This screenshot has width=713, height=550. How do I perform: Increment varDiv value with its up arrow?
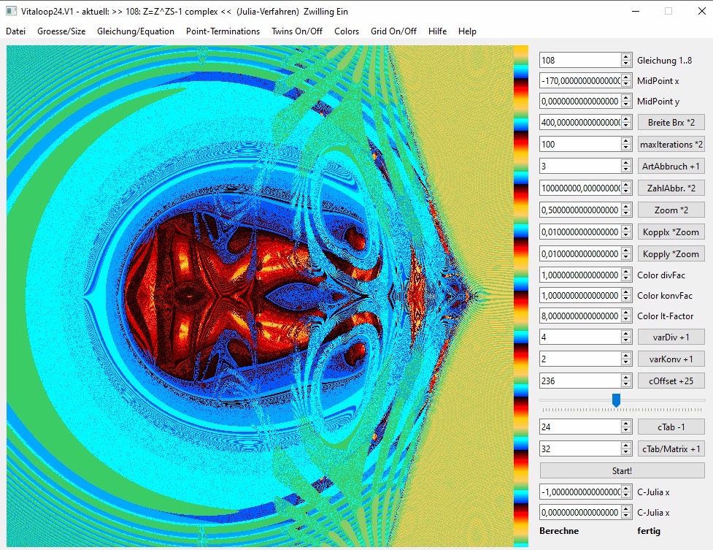[x=626, y=333]
